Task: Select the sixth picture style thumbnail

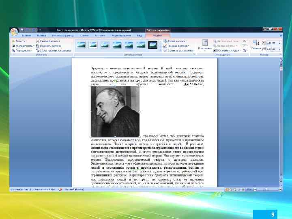Action: [x=141, y=45]
